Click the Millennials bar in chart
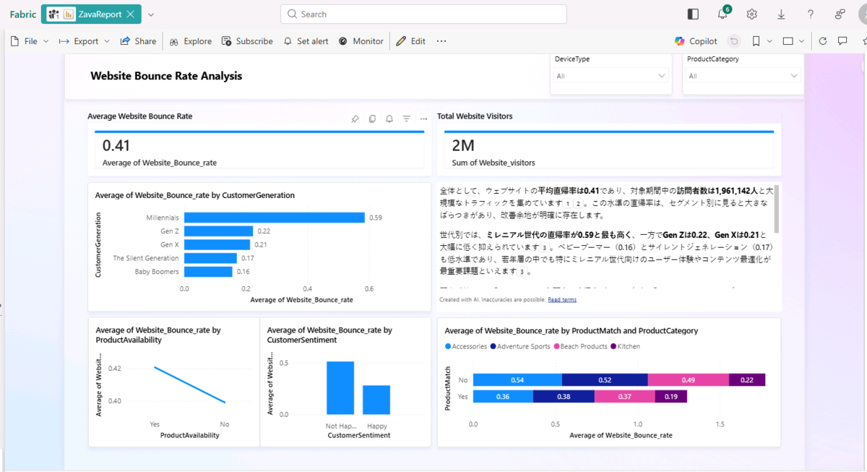The width and height of the screenshot is (867, 472). tap(274, 218)
